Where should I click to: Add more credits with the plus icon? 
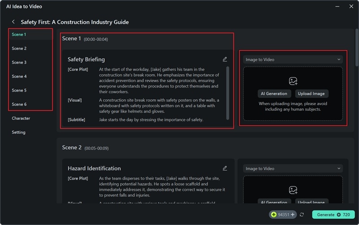[293, 215]
